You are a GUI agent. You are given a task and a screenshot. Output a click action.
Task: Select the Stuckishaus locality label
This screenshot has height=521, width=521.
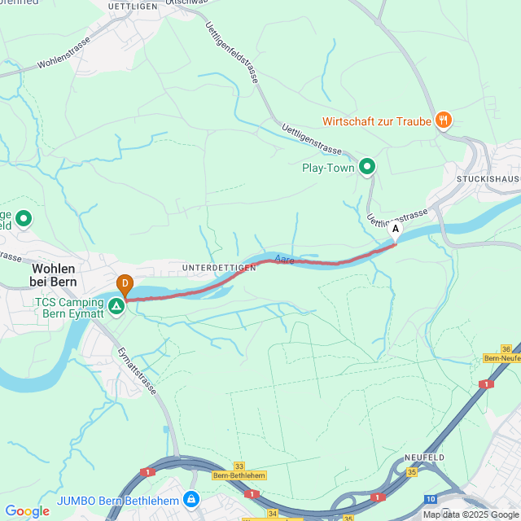click(488, 179)
